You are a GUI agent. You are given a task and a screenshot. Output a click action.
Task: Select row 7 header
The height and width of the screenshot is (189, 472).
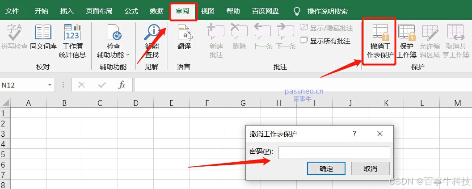click(x=4, y=175)
